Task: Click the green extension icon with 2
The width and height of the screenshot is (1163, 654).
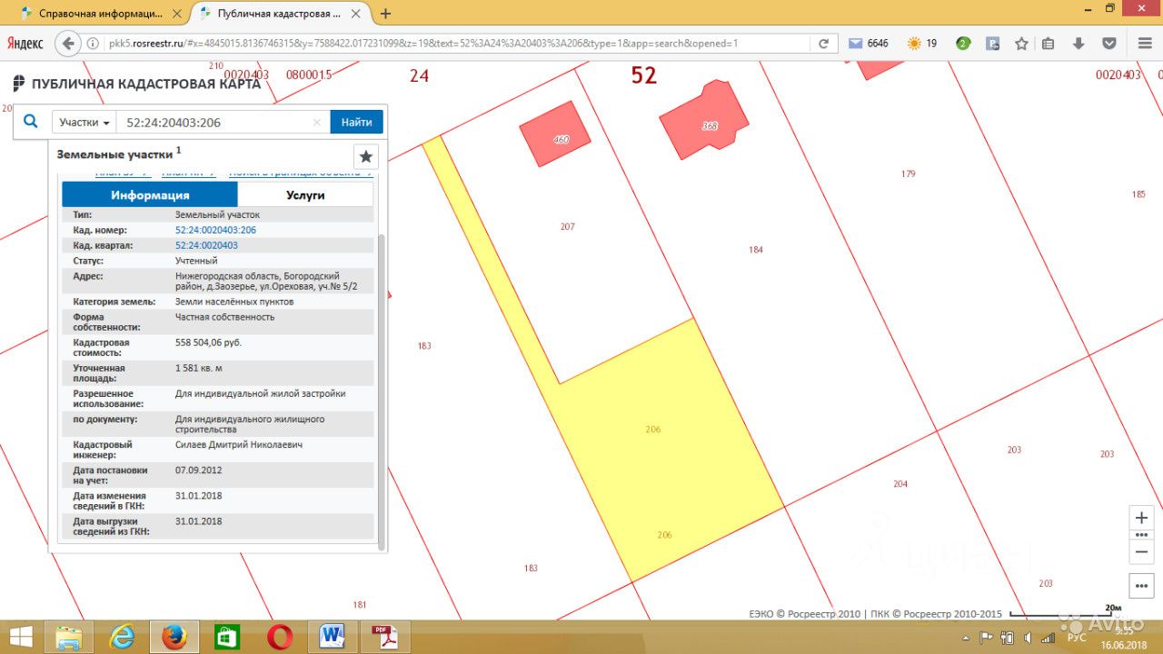Action: coord(963,44)
